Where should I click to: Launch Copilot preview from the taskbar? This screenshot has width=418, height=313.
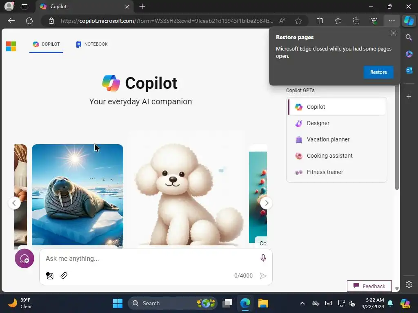coord(405,303)
